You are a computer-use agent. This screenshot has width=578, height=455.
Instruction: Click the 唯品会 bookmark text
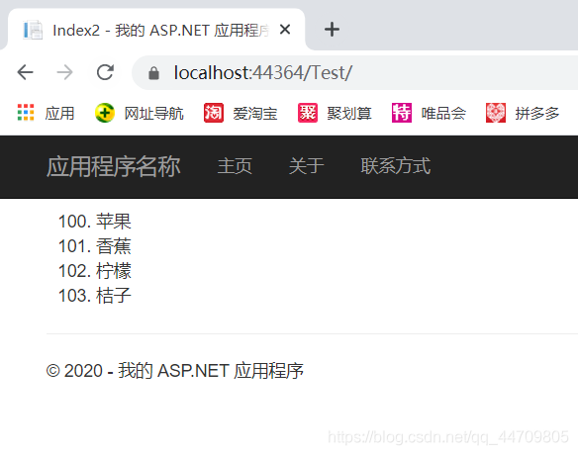point(443,113)
